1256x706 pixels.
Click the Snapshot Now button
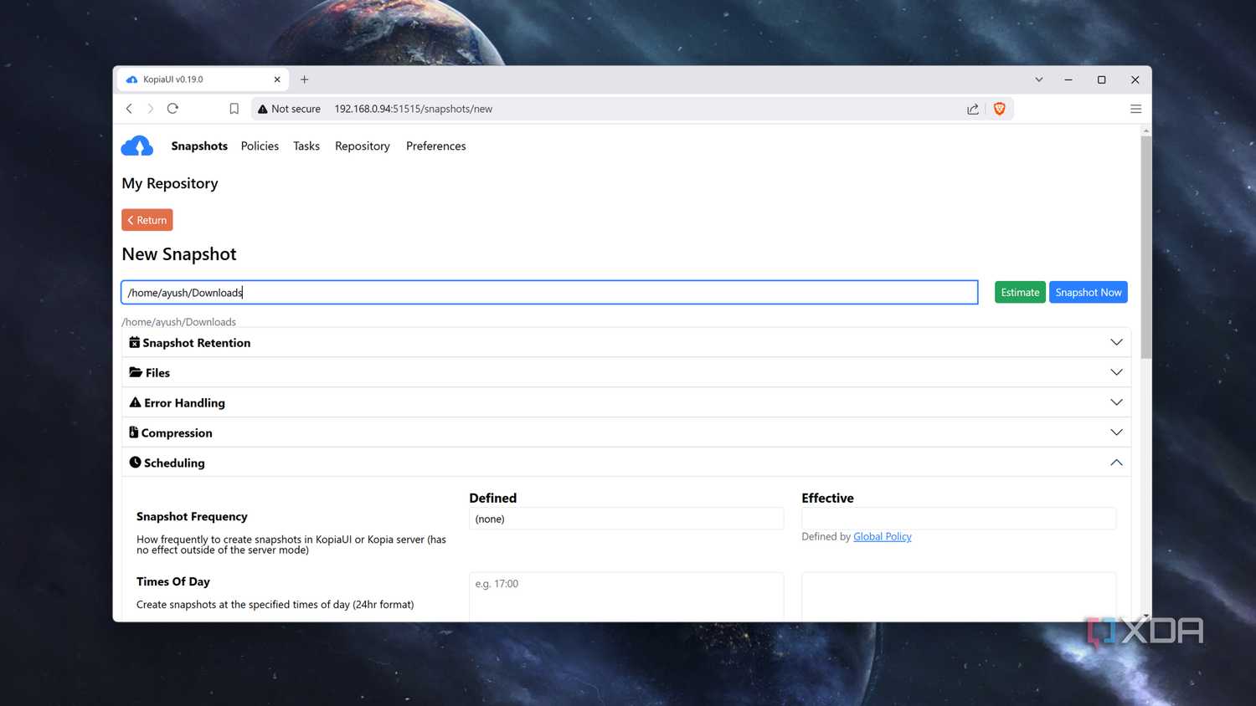tap(1089, 292)
